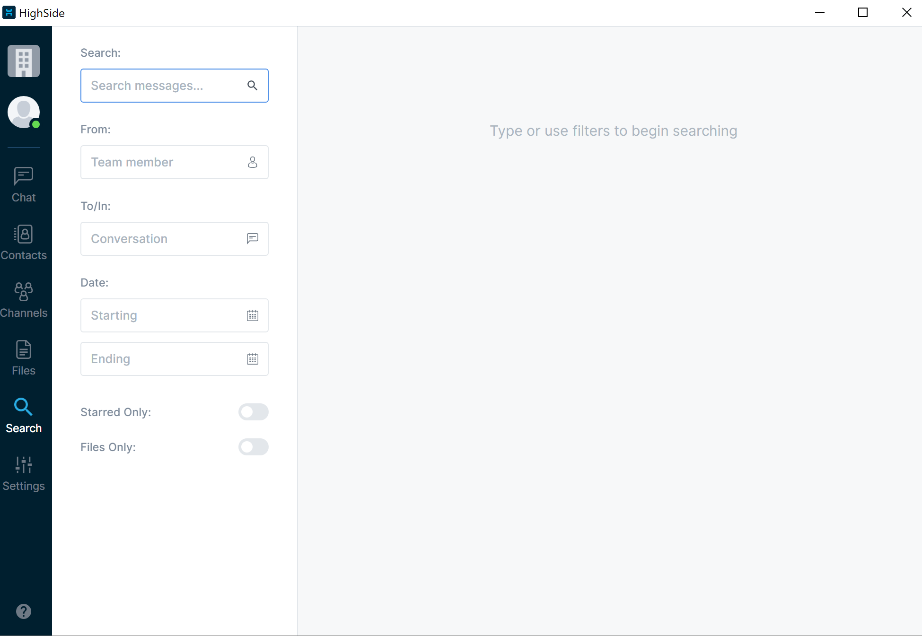922x636 pixels.
Task: Click the Search menu tab item
Action: coord(24,415)
